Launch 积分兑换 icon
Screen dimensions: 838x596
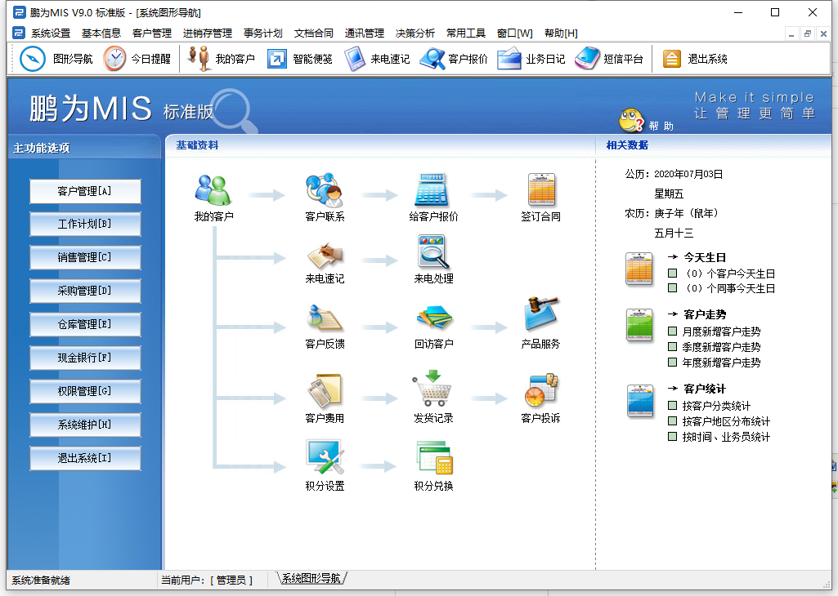[433, 459]
